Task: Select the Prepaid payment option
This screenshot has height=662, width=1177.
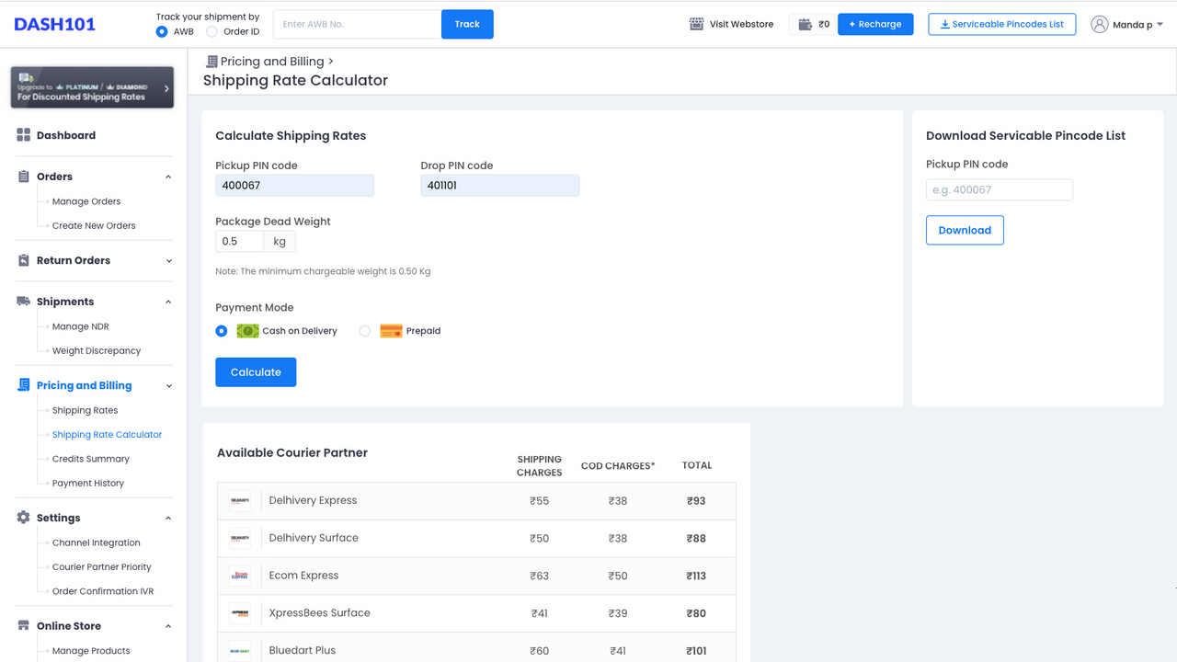Action: [363, 330]
